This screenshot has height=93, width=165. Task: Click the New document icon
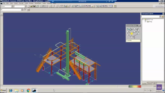pos(29,6)
